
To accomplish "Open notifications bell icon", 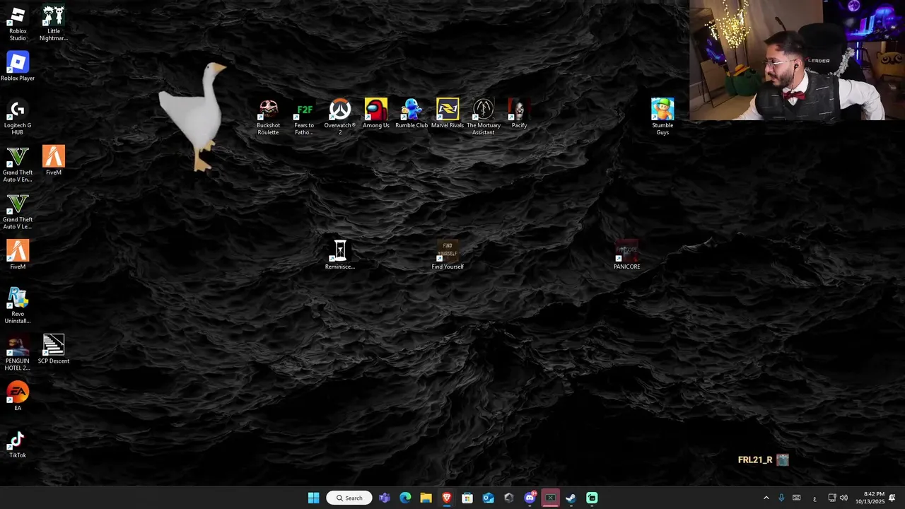I will click(892, 498).
